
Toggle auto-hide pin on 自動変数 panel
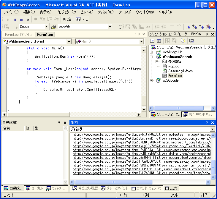59,123
